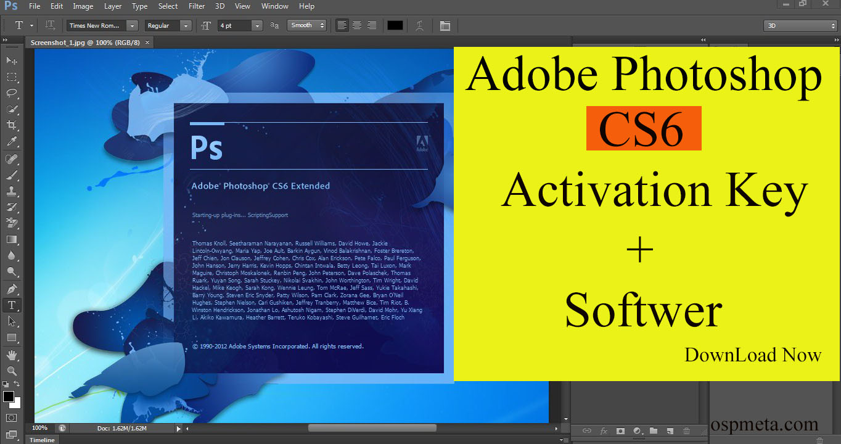Select the Horizontal Type tool
The height and width of the screenshot is (444, 841).
(11, 305)
